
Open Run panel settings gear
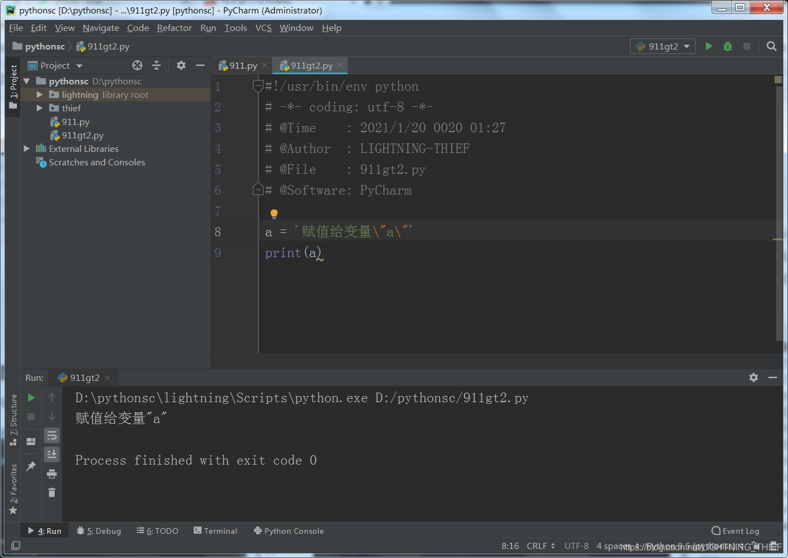point(754,377)
